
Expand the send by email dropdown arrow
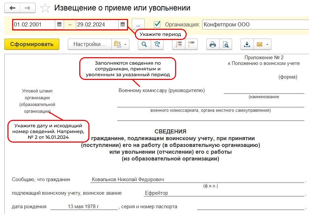coord(267,44)
